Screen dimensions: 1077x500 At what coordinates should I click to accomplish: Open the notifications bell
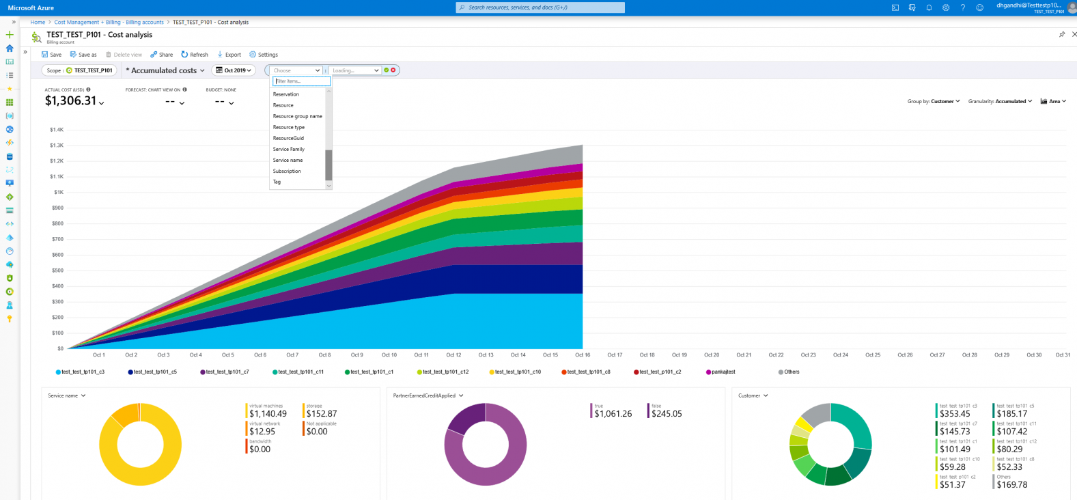coord(929,8)
